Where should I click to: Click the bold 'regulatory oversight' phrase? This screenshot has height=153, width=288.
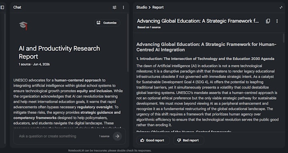click(95, 107)
